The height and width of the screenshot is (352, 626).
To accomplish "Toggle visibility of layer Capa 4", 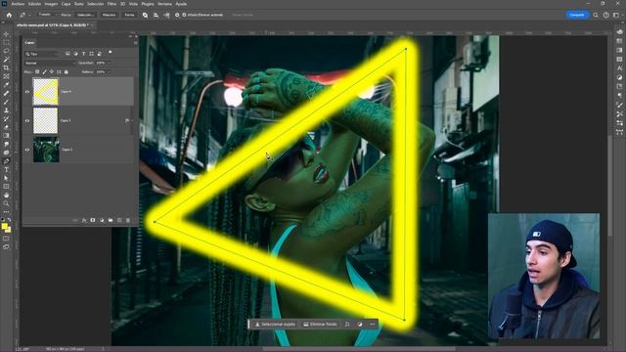I will tap(27, 91).
